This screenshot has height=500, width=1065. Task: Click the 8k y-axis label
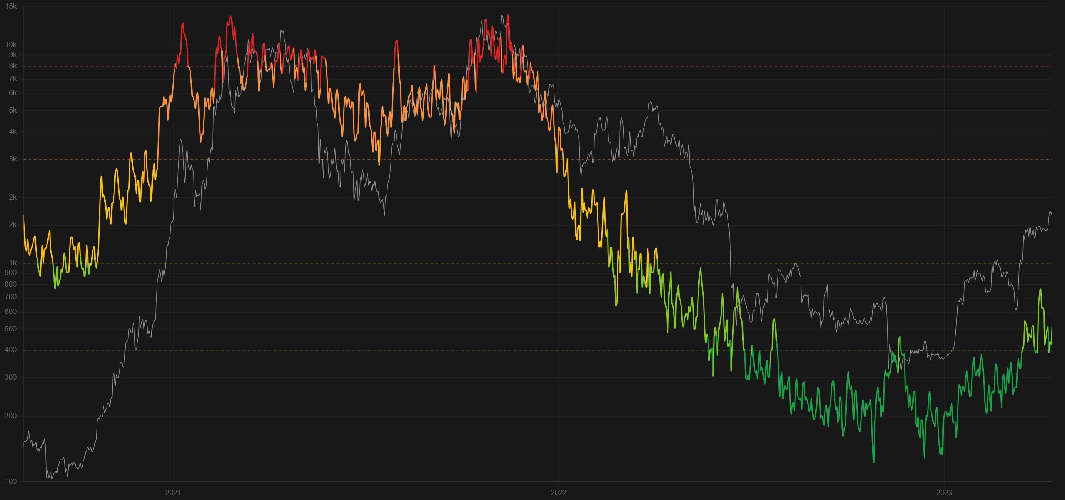tap(13, 66)
